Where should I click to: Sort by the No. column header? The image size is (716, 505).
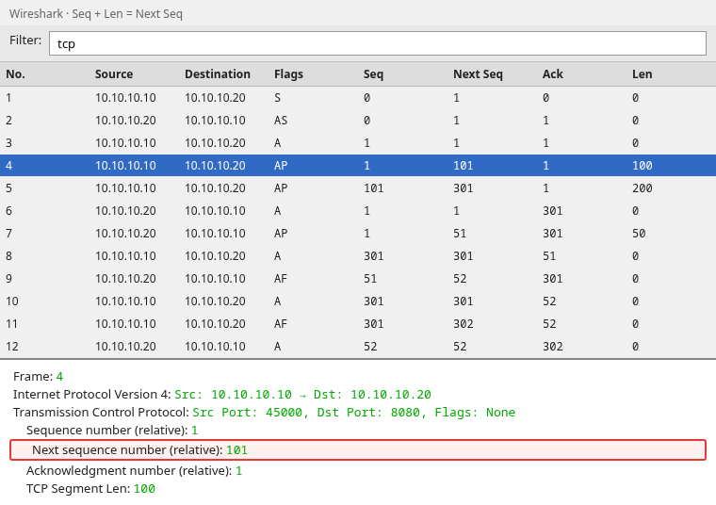(x=15, y=74)
